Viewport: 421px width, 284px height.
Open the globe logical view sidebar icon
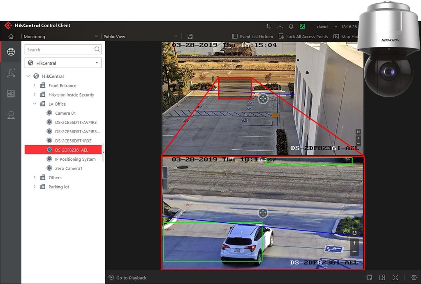click(11, 51)
